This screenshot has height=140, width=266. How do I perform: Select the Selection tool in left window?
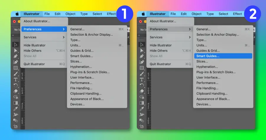coord(16,45)
